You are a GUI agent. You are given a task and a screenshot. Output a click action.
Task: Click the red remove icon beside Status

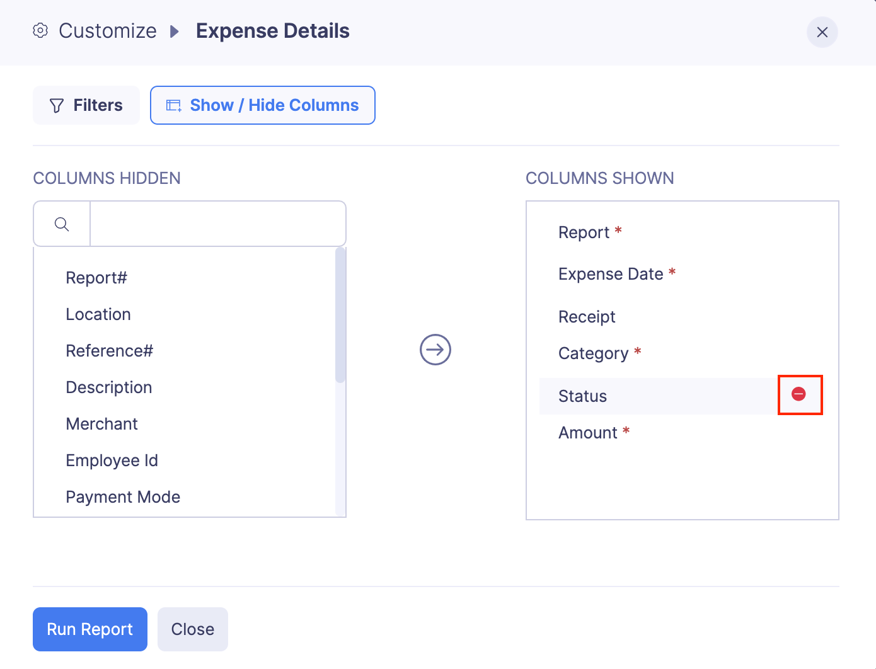point(798,394)
